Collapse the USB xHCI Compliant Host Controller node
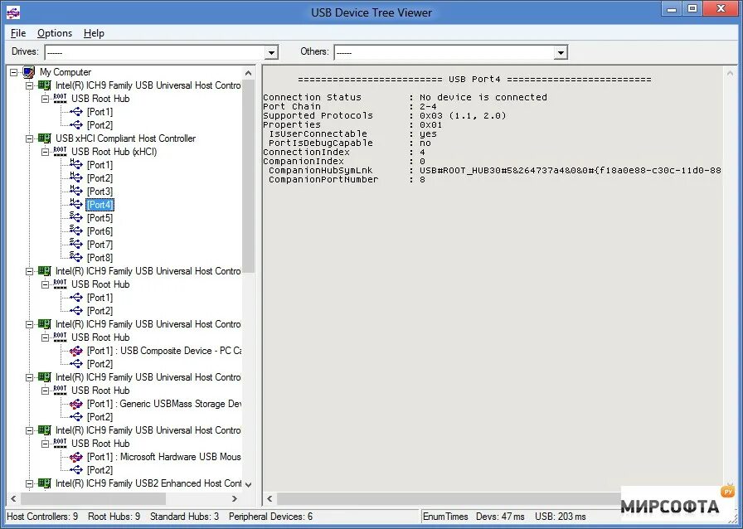The width and height of the screenshot is (743, 529). coord(29,139)
